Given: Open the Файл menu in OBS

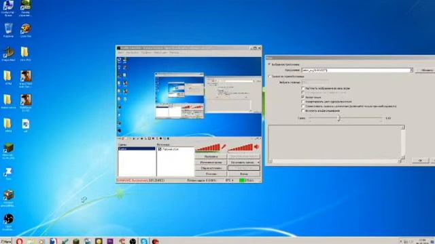Looking at the screenshot, I should click(120, 52).
